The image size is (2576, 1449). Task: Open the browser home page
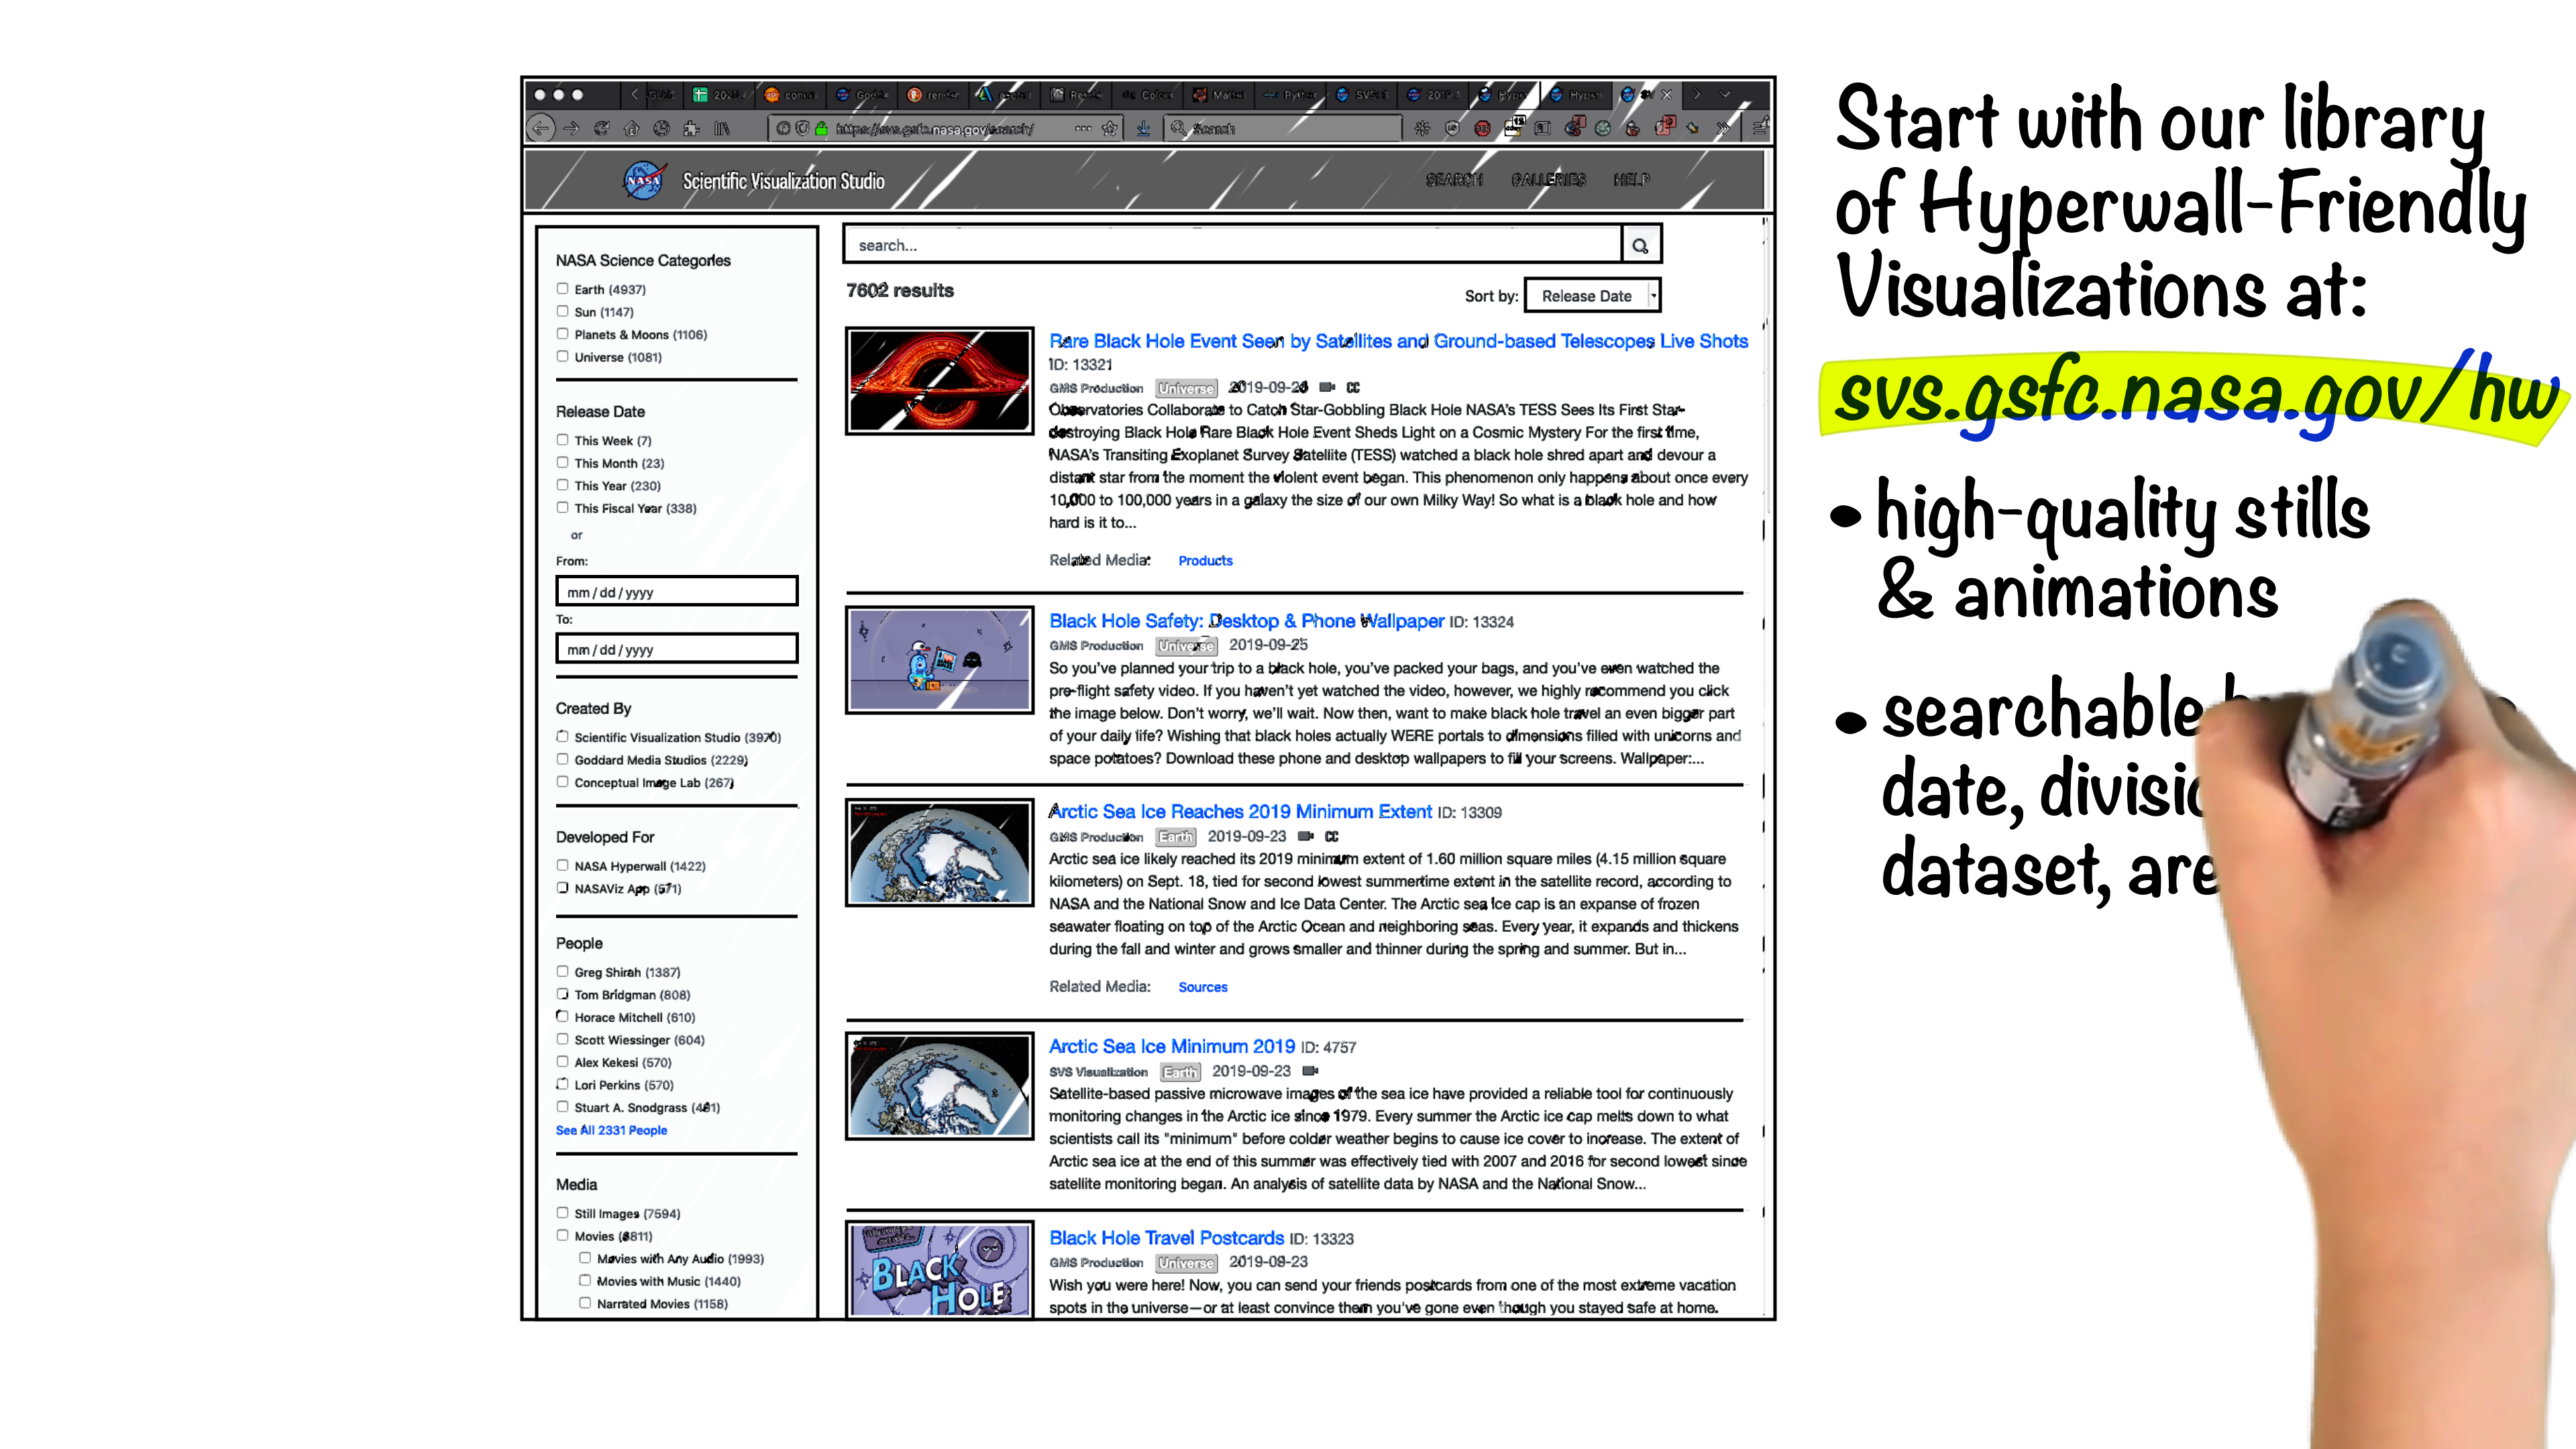631,128
